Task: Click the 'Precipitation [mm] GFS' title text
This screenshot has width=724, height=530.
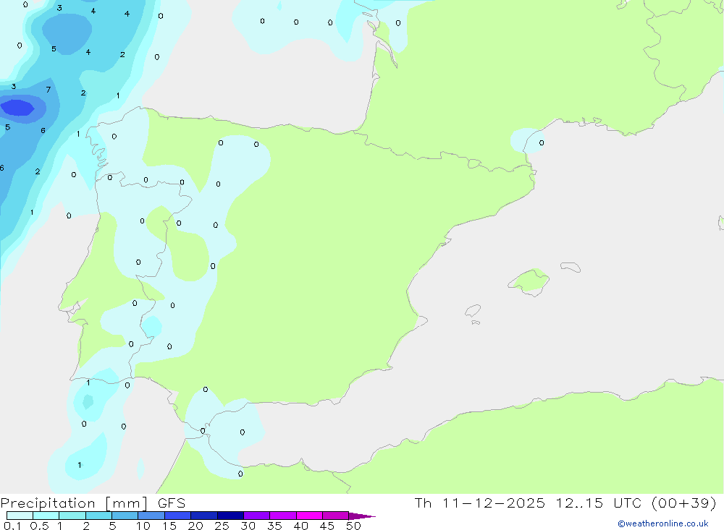Action: [x=93, y=503]
